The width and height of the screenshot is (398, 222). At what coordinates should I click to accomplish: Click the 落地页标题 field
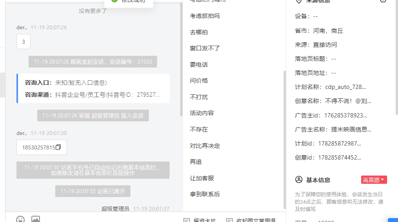click(x=315, y=59)
